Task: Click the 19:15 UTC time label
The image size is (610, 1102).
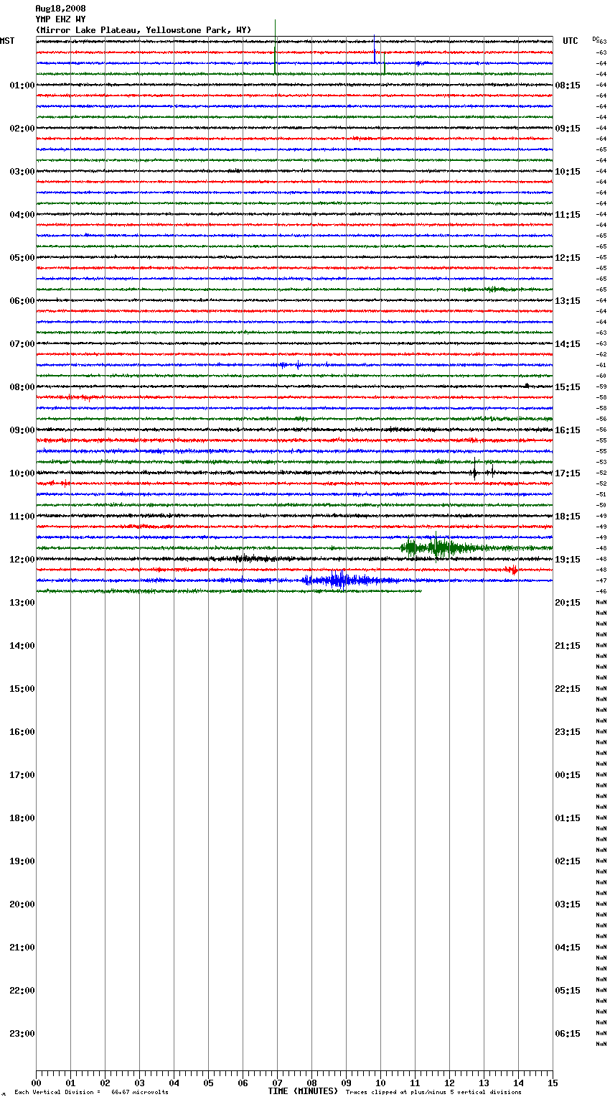Action: pos(568,560)
